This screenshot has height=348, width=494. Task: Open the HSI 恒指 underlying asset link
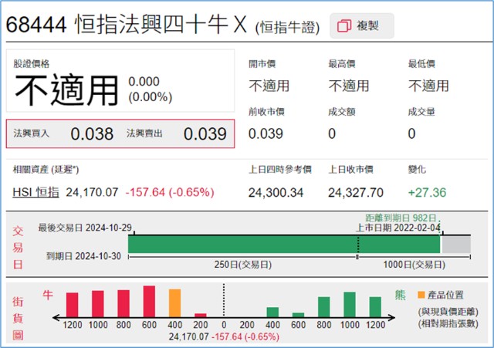point(36,192)
